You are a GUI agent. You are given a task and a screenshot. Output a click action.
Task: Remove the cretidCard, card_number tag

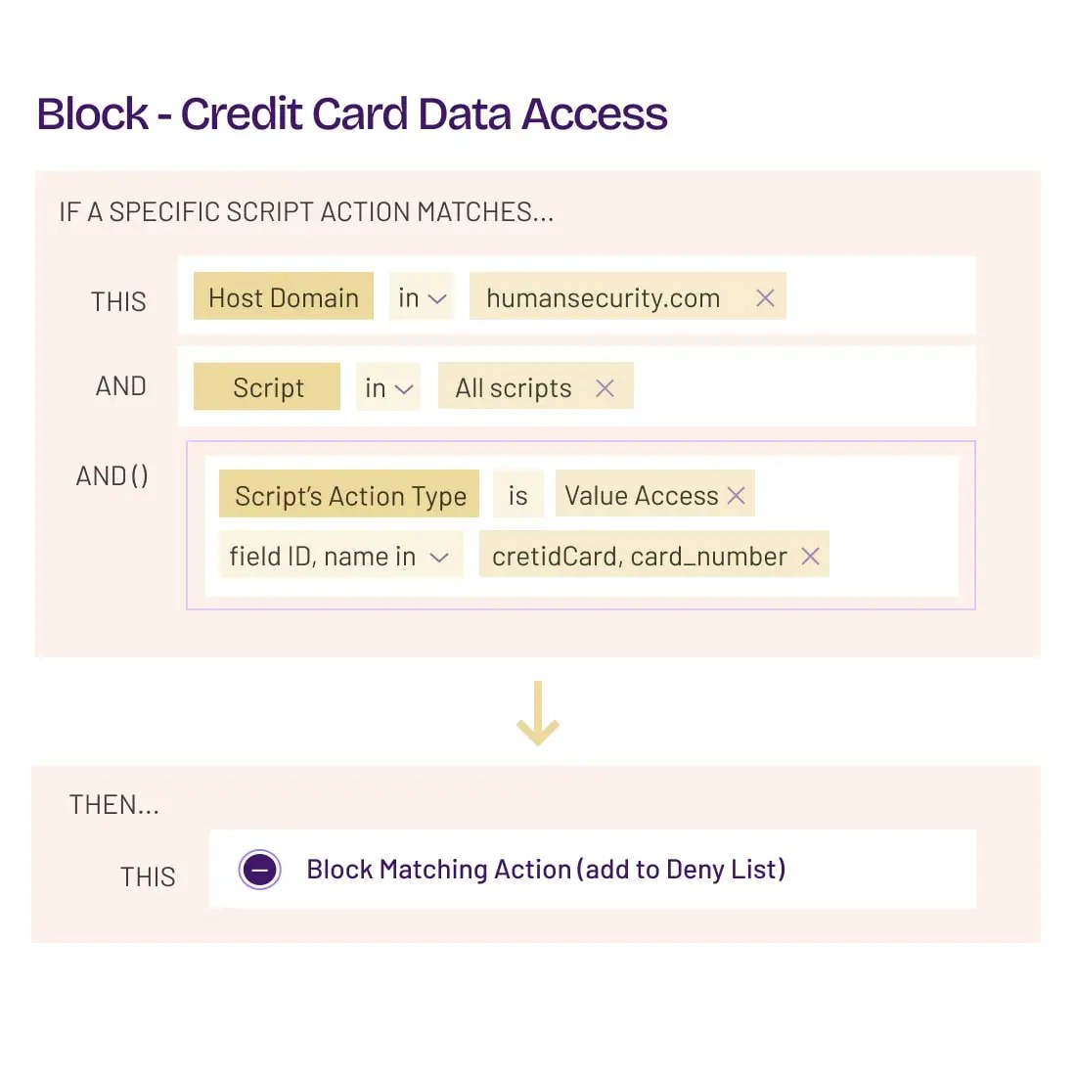[810, 557]
